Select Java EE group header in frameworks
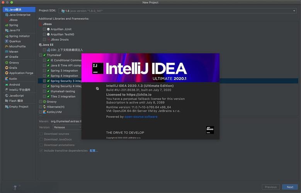 (48, 45)
